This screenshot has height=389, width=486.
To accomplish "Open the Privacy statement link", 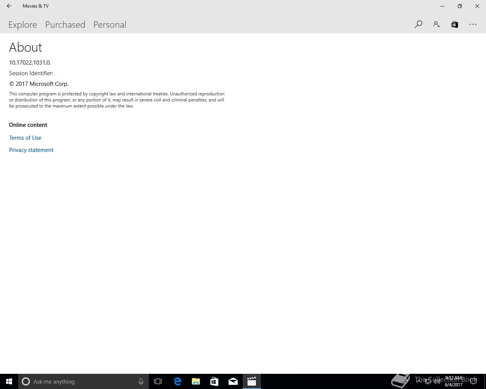I will pyautogui.click(x=31, y=150).
